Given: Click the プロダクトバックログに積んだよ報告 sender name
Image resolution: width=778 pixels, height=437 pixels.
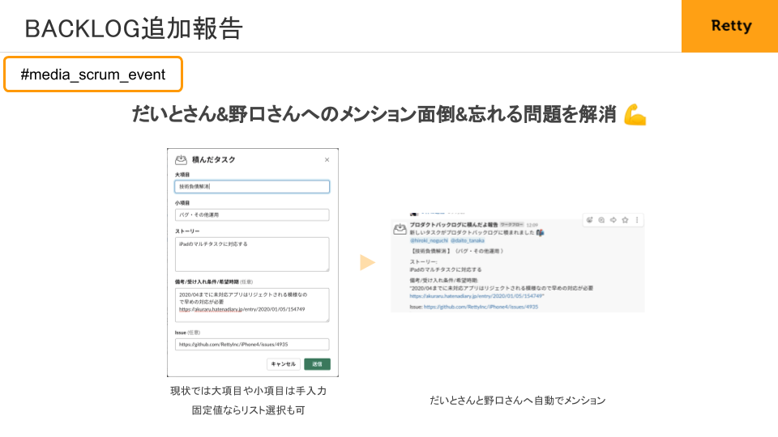Looking at the screenshot, I should pos(454,224).
